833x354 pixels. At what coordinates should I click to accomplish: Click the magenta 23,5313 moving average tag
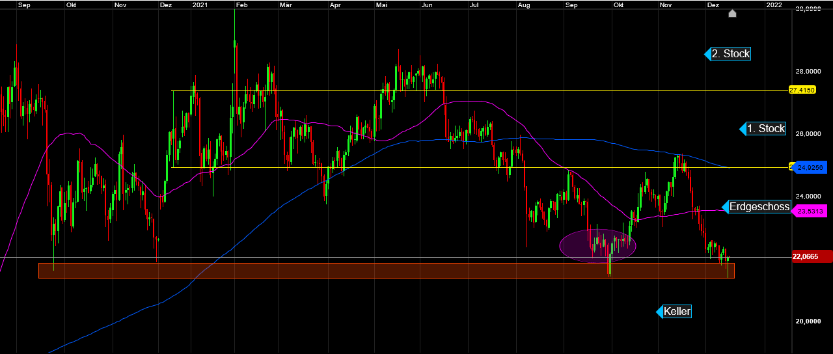(810, 211)
